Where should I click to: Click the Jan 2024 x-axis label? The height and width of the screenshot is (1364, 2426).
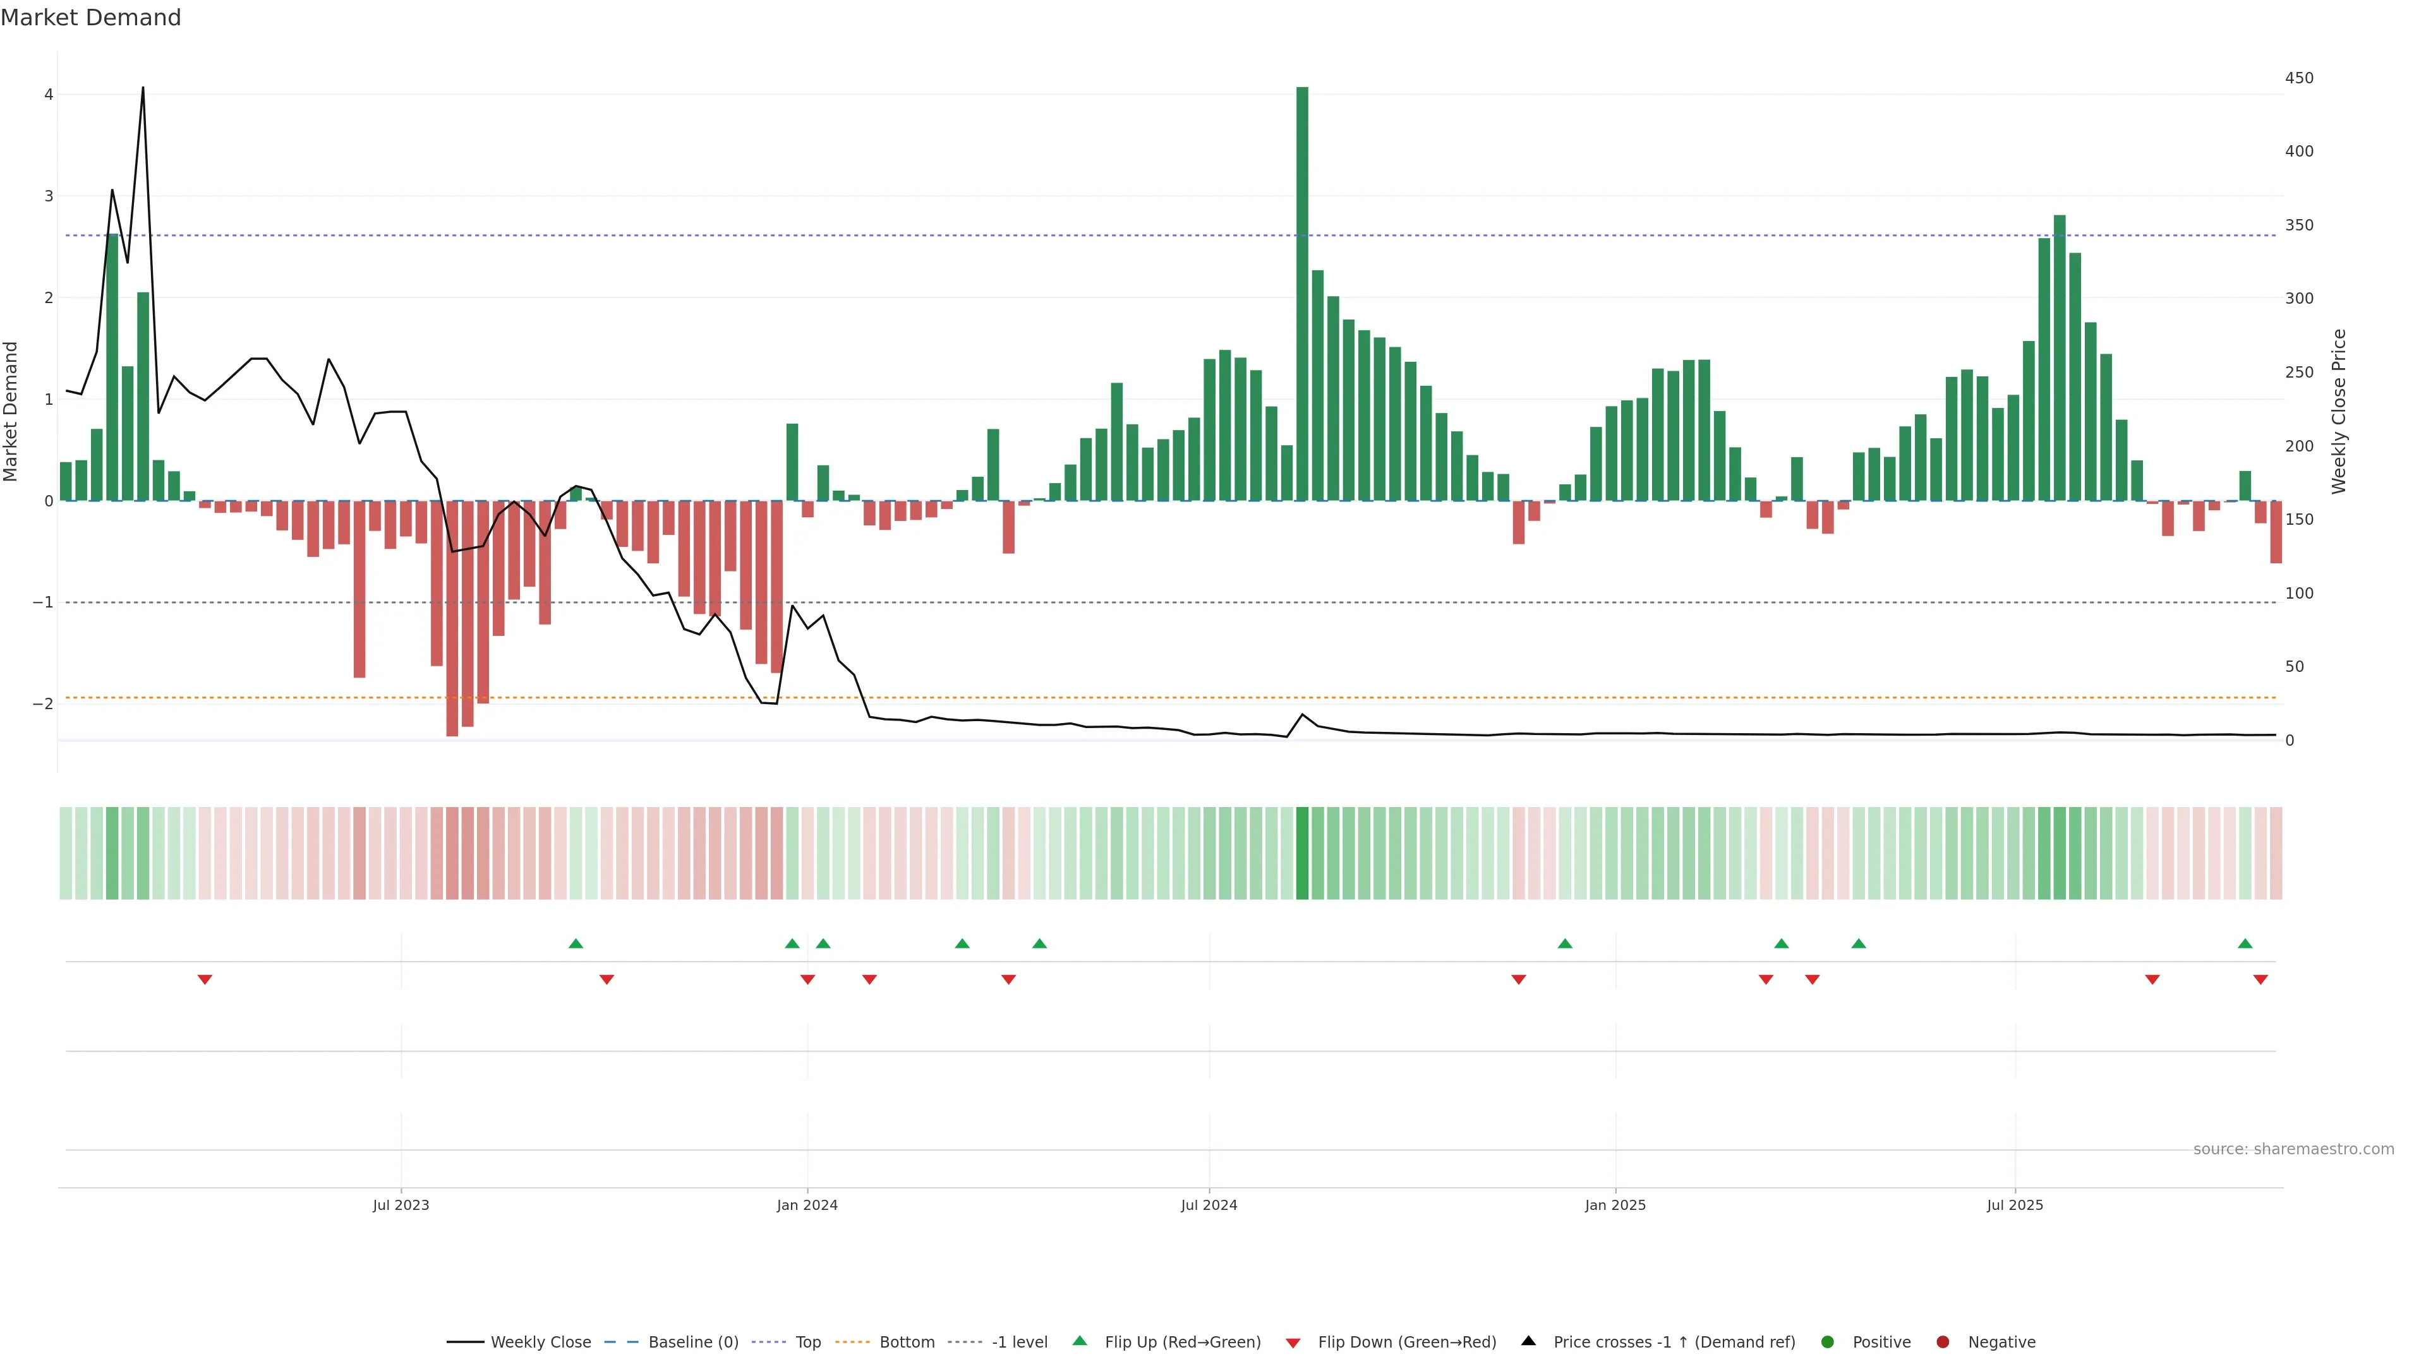(807, 1205)
